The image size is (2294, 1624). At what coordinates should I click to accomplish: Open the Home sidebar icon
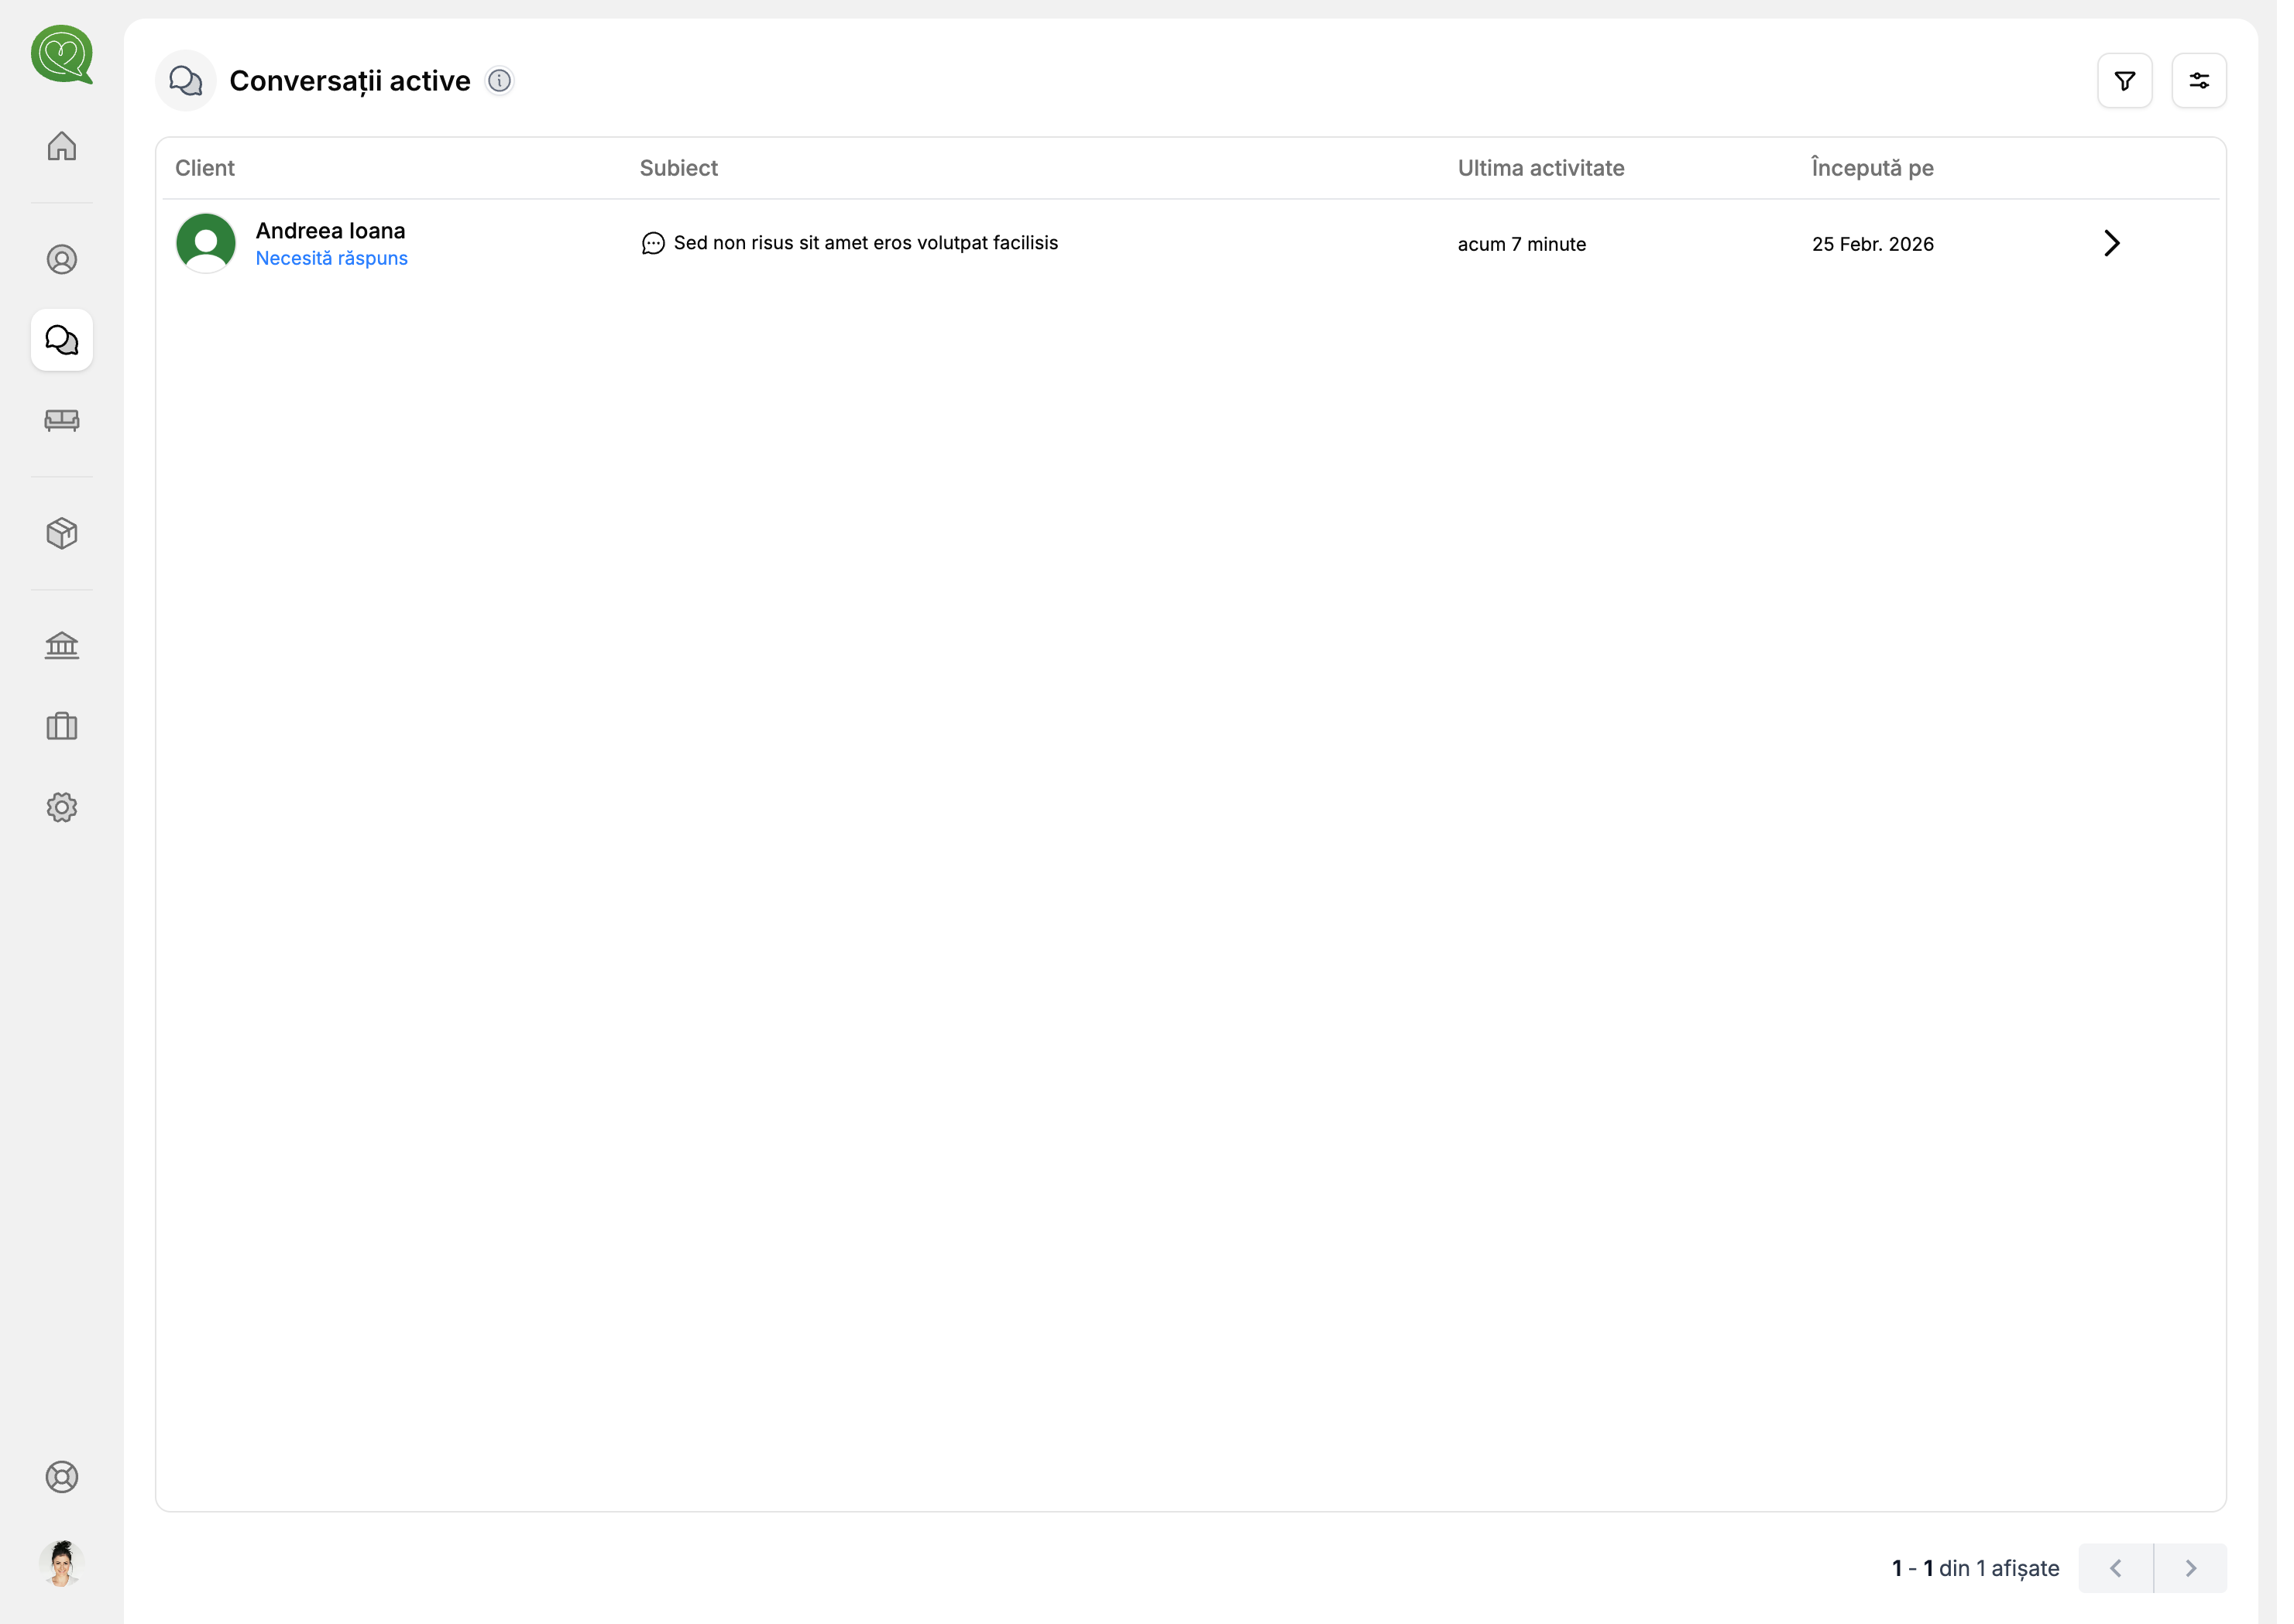(x=62, y=146)
